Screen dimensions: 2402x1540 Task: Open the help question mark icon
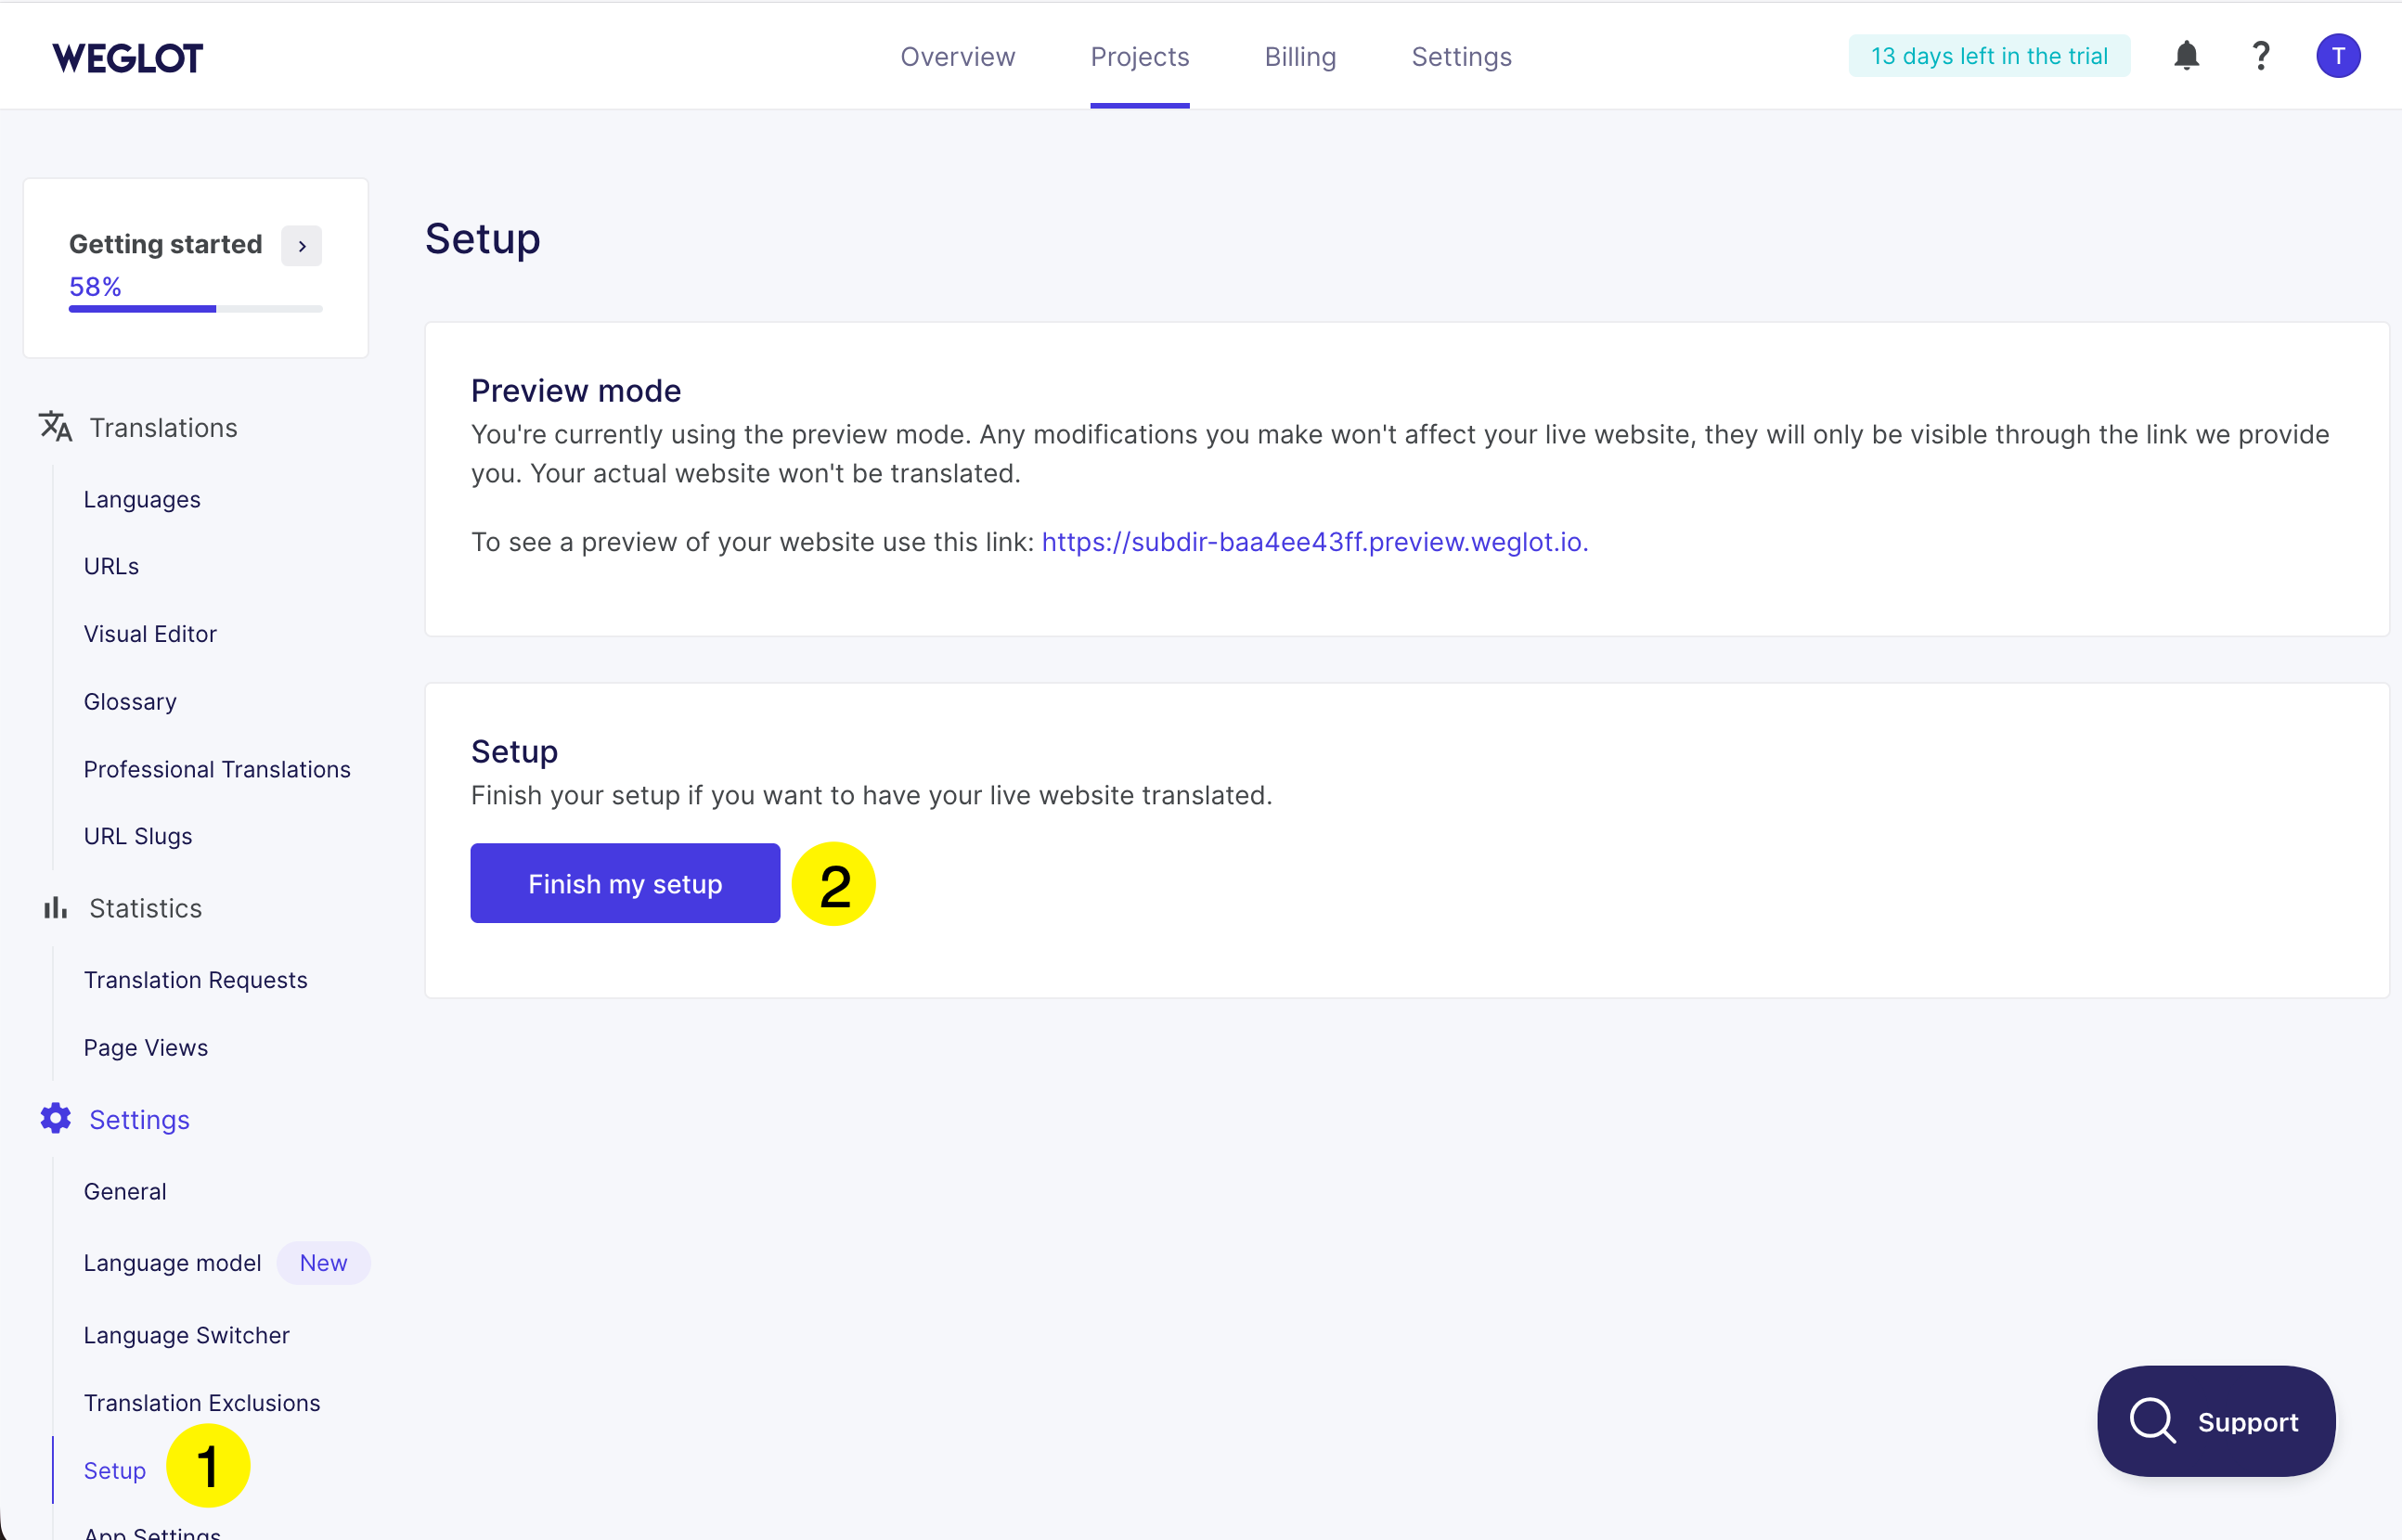[x=2260, y=56]
